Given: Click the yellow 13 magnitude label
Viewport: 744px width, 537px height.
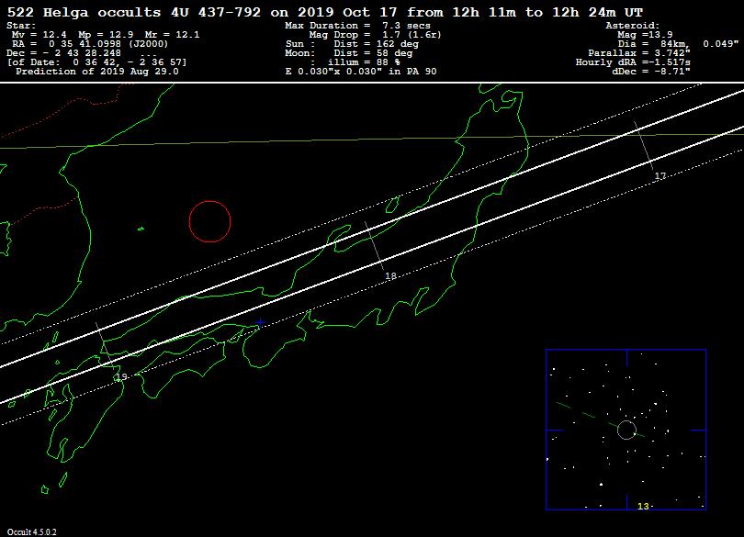Looking at the screenshot, I should point(643,506).
